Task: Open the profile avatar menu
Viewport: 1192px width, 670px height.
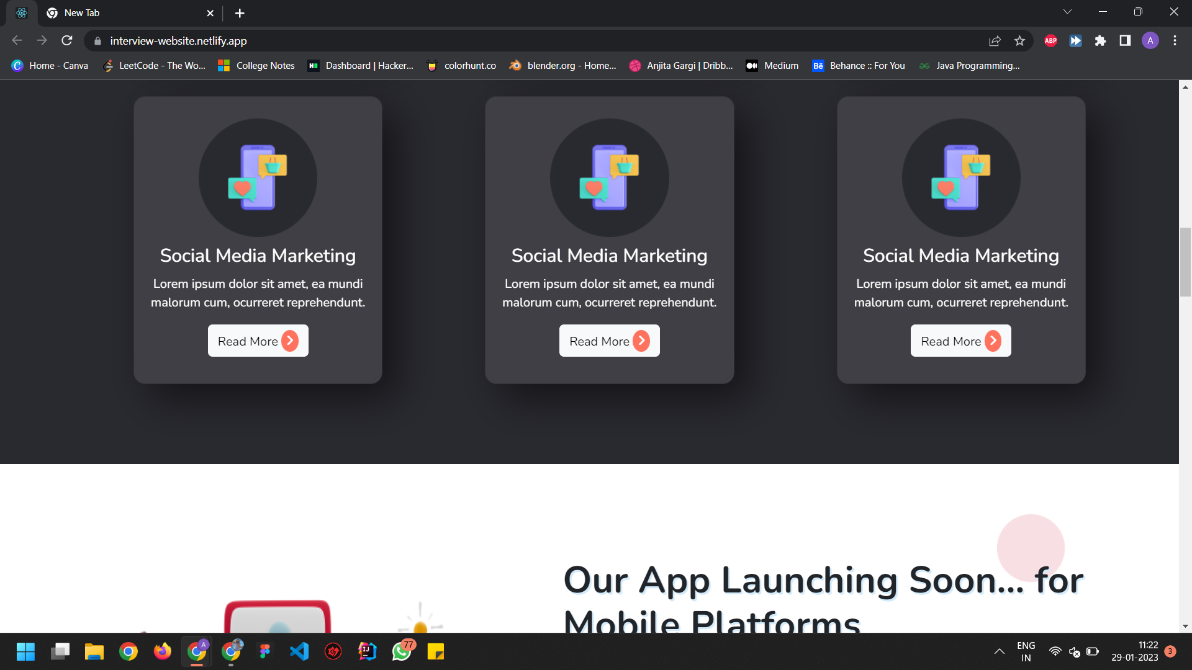Action: pos(1150,41)
